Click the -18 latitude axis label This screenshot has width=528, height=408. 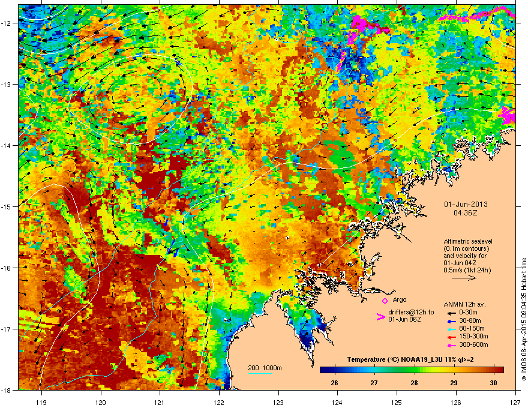click(x=7, y=390)
